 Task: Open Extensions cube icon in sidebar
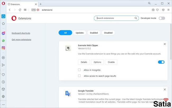click(3, 89)
